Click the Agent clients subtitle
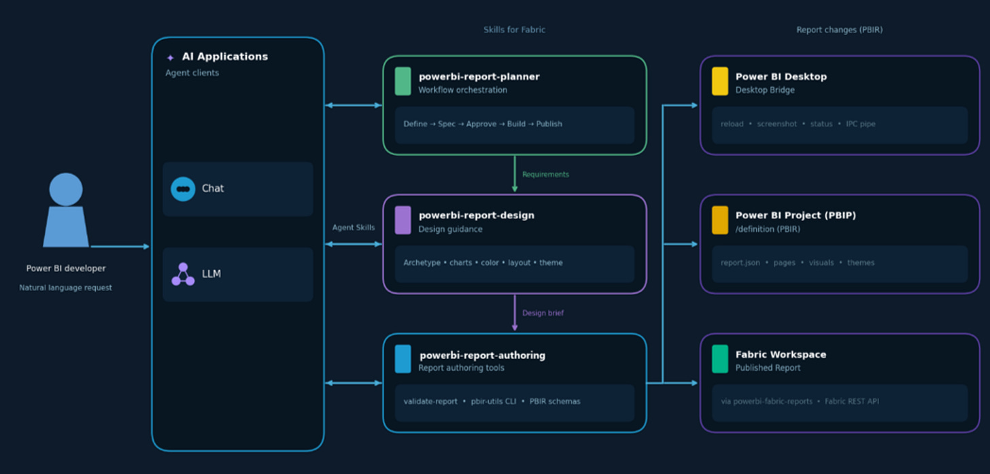The width and height of the screenshot is (990, 474). pyautogui.click(x=192, y=73)
